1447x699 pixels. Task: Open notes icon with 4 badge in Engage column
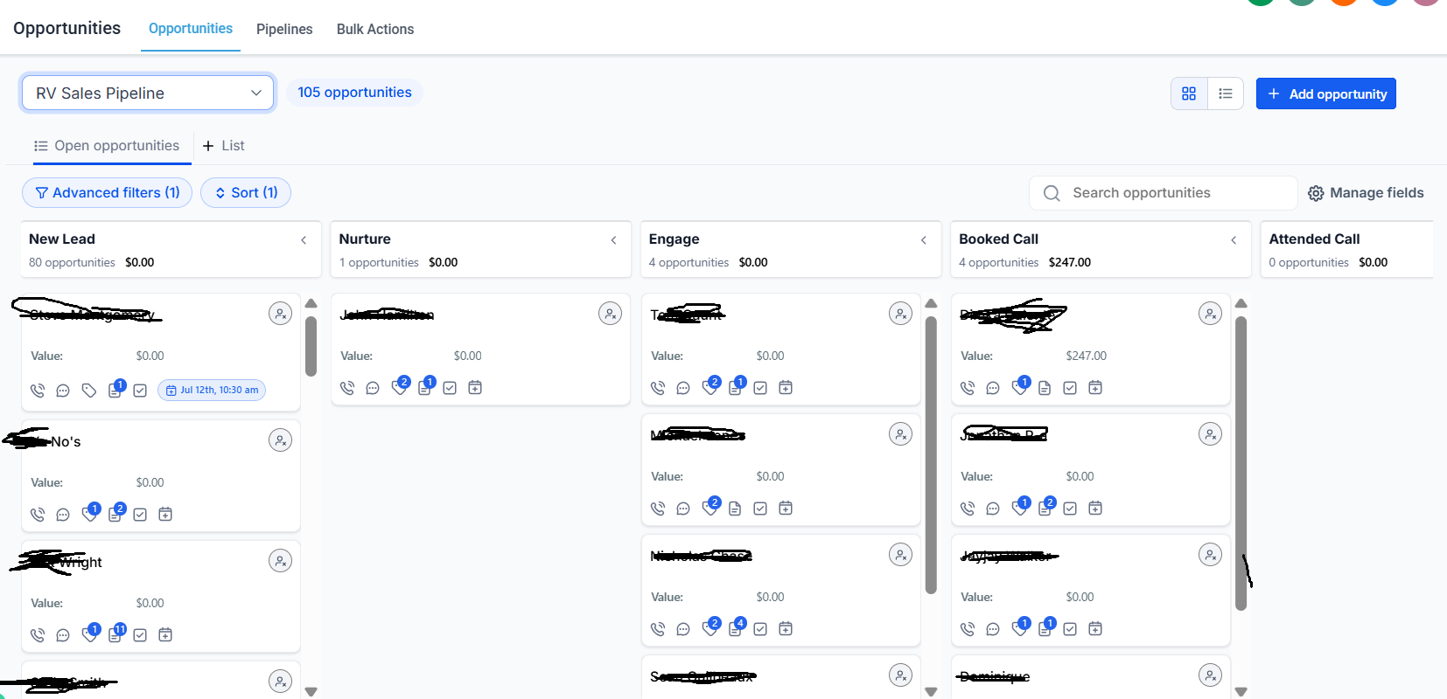(x=737, y=627)
